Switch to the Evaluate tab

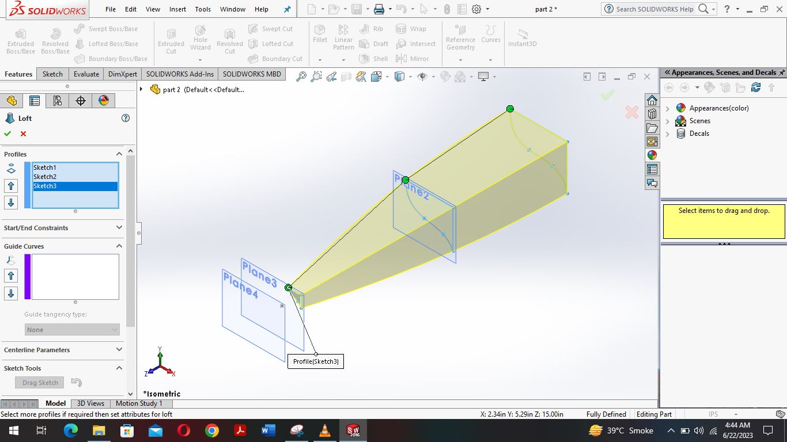tap(86, 74)
